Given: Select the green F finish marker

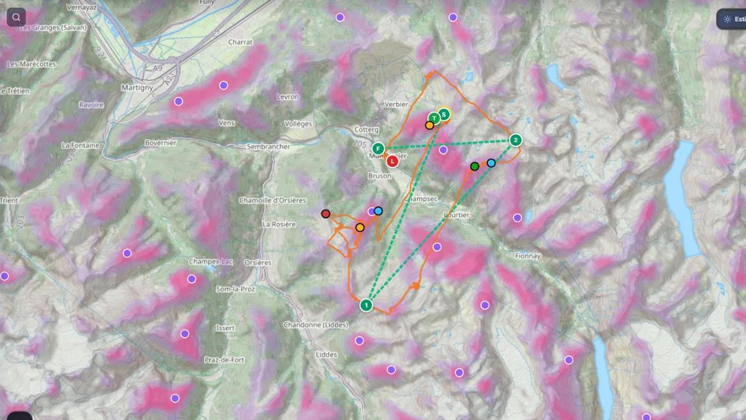Looking at the screenshot, I should pos(378,149).
